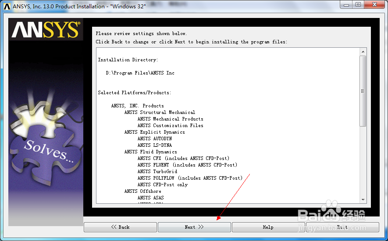This screenshot has height=241, width=388.
Task: Click the path 'D:\Program Files\ANSYS Inc'
Action: pos(140,73)
